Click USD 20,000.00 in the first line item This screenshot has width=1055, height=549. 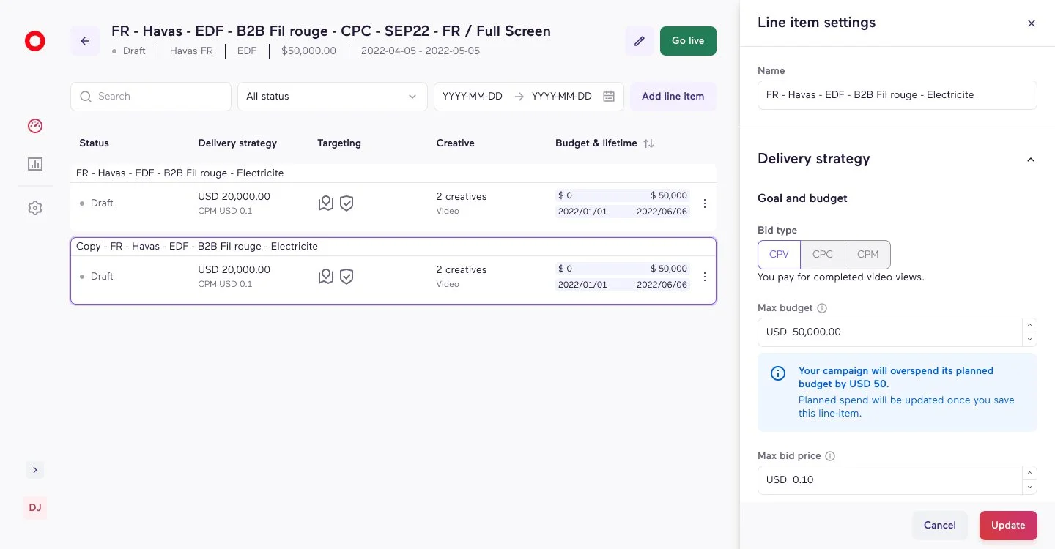click(x=234, y=196)
